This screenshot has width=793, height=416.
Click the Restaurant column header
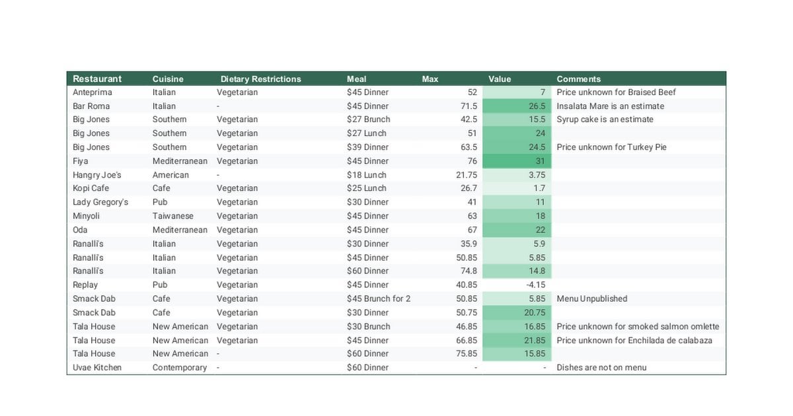tap(97, 79)
